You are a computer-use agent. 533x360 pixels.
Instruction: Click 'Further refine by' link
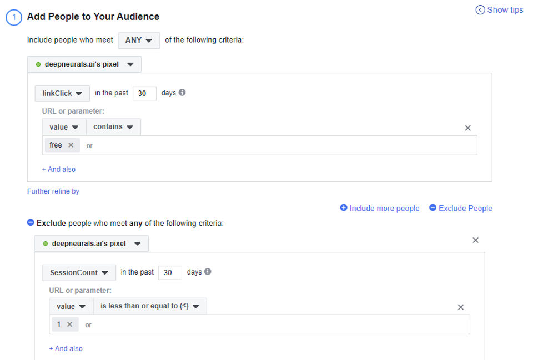click(x=53, y=191)
